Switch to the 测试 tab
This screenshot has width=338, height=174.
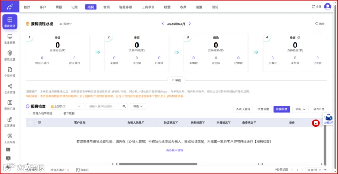215,7
